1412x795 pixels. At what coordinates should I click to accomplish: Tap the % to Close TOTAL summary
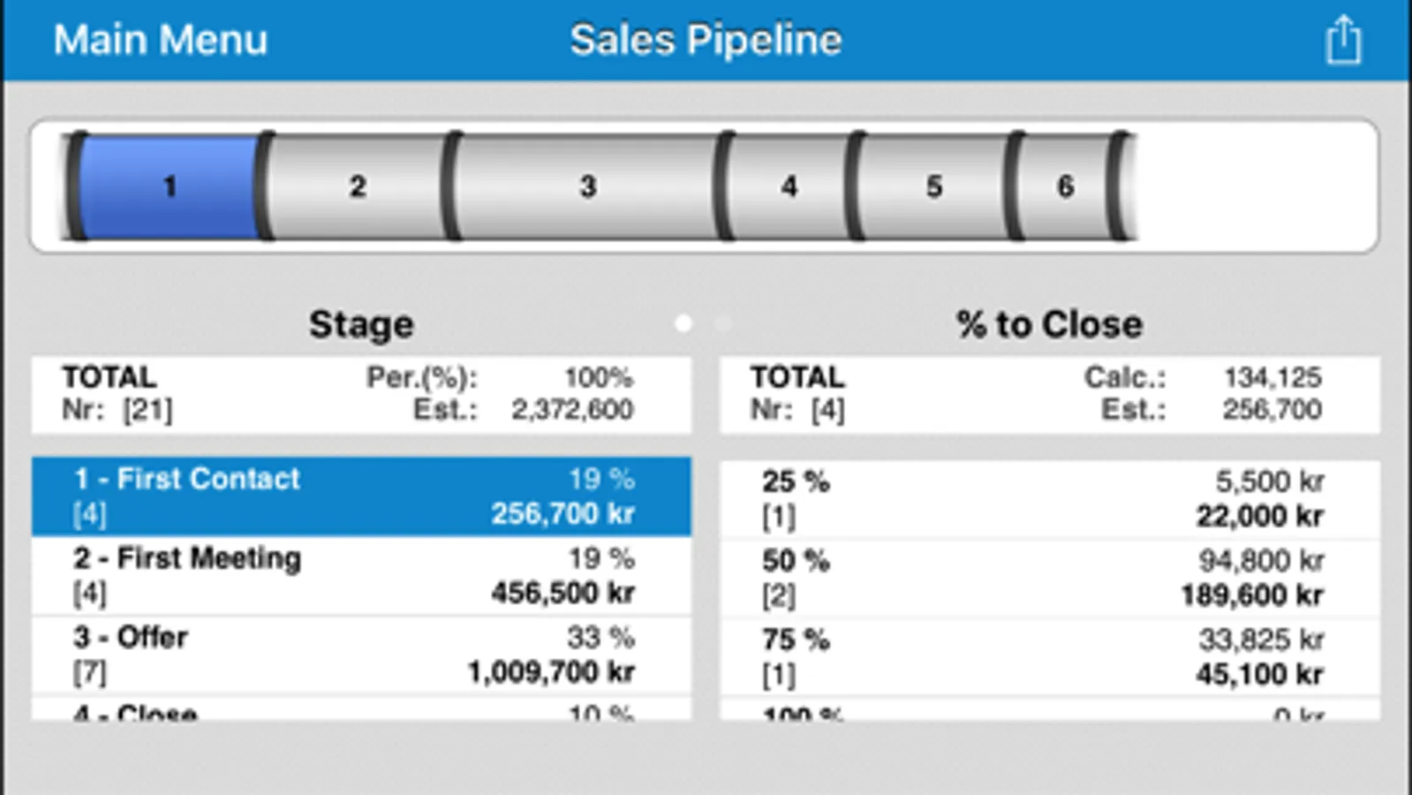[1049, 394]
